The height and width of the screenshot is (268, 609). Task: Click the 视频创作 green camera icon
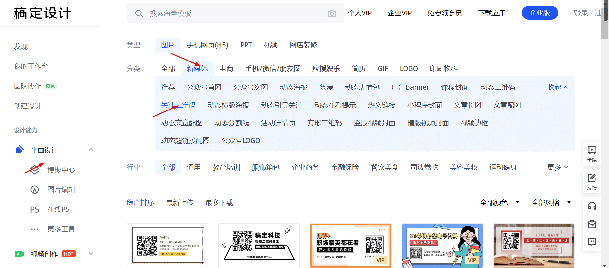coord(20,254)
